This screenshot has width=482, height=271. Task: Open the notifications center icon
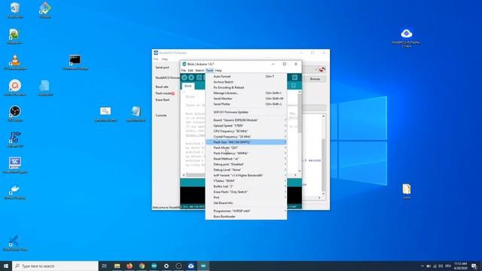pyautogui.click(x=474, y=266)
